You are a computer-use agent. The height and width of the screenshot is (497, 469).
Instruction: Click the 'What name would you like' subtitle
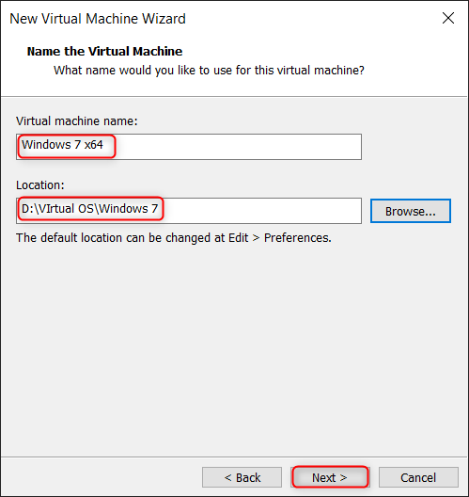tap(209, 71)
